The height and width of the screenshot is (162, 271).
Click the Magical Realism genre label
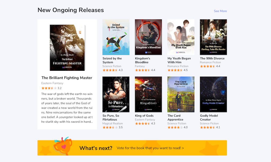coord(112,123)
